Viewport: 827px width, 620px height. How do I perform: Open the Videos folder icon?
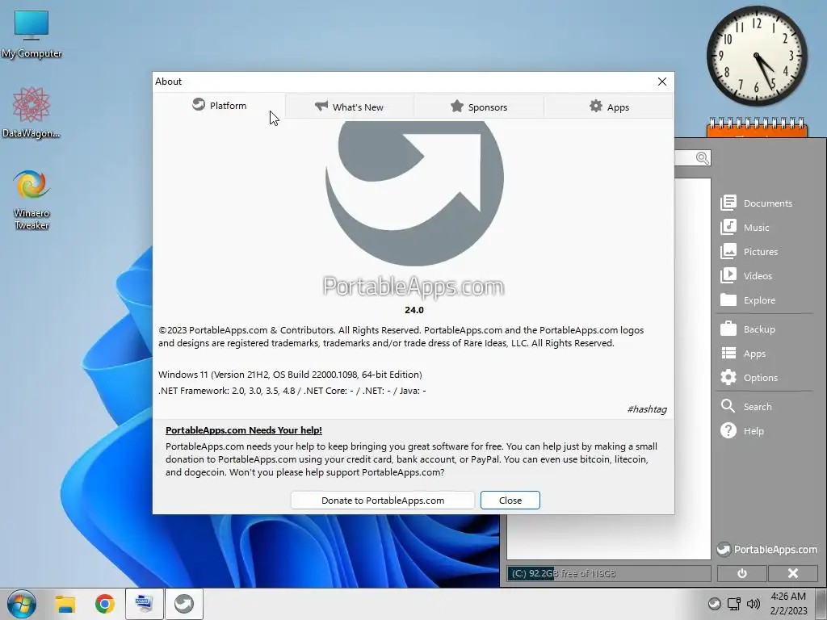(x=728, y=276)
